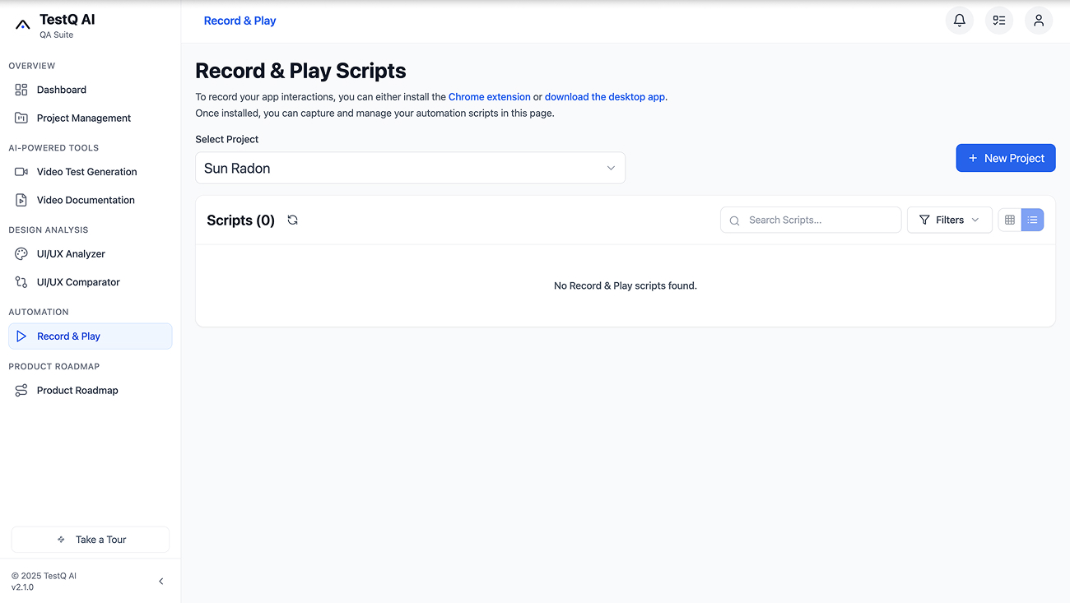This screenshot has width=1070, height=603.
Task: Collapse the sidebar with the chevron
Action: coord(161,581)
